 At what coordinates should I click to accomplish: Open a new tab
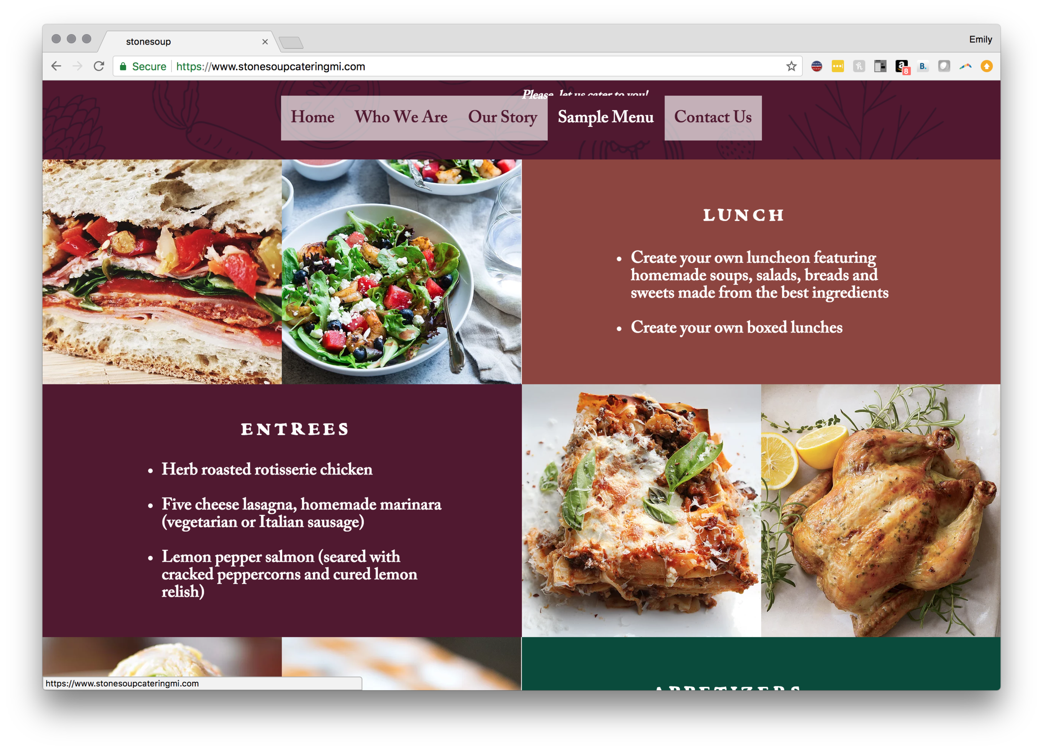tap(291, 43)
